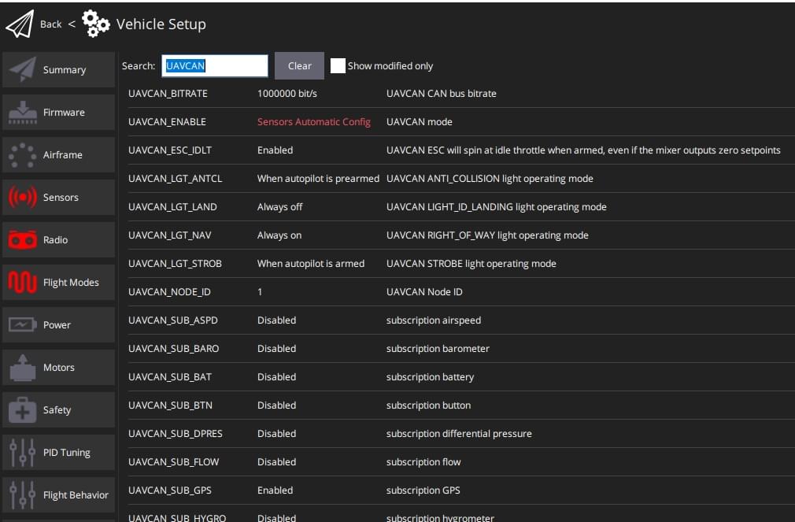Click inside the Search input field
Viewport: 795px width, 522px height.
coord(214,65)
